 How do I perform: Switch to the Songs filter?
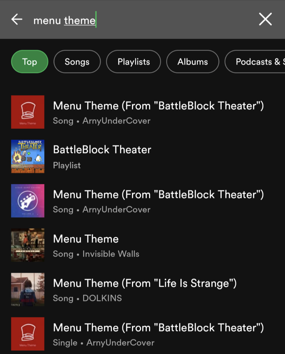tap(77, 62)
